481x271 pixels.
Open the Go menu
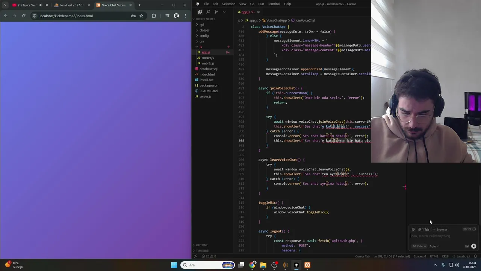252,4
